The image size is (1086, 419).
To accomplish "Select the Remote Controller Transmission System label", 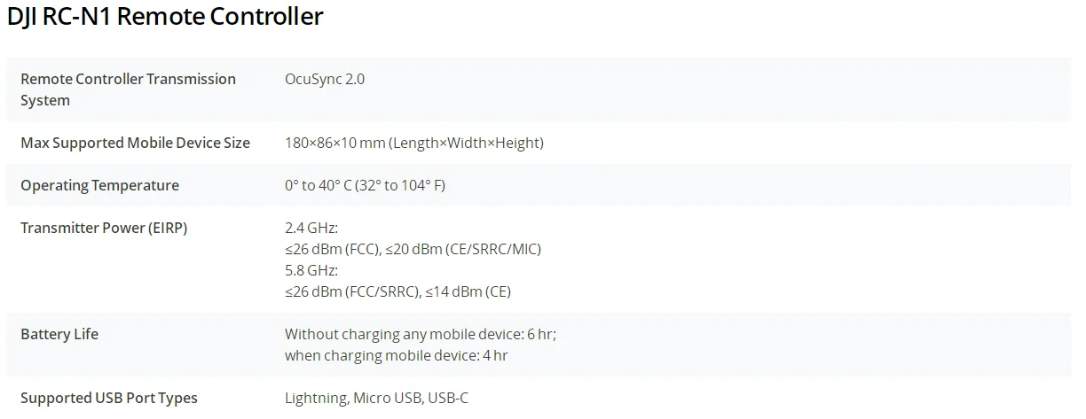I will click(x=129, y=89).
